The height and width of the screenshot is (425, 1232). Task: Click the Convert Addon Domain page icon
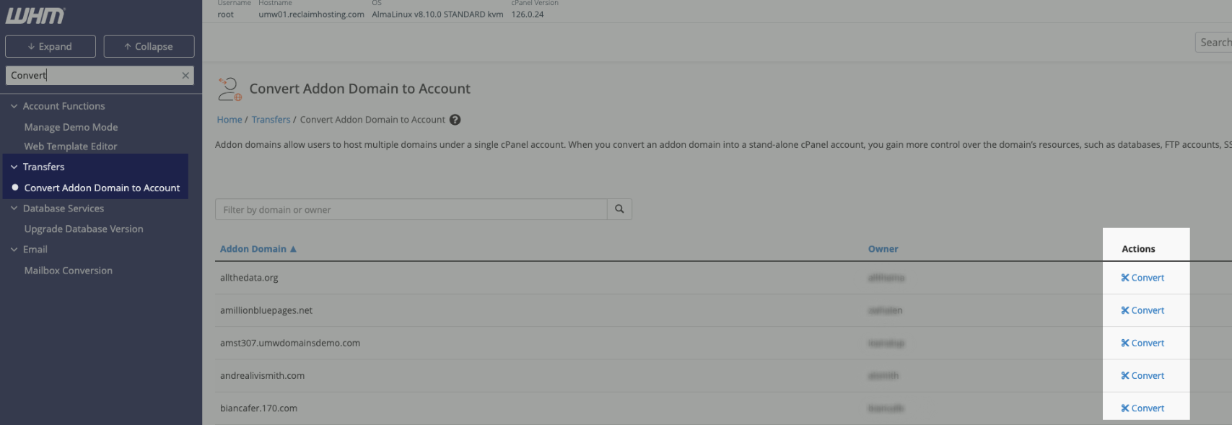tap(230, 89)
